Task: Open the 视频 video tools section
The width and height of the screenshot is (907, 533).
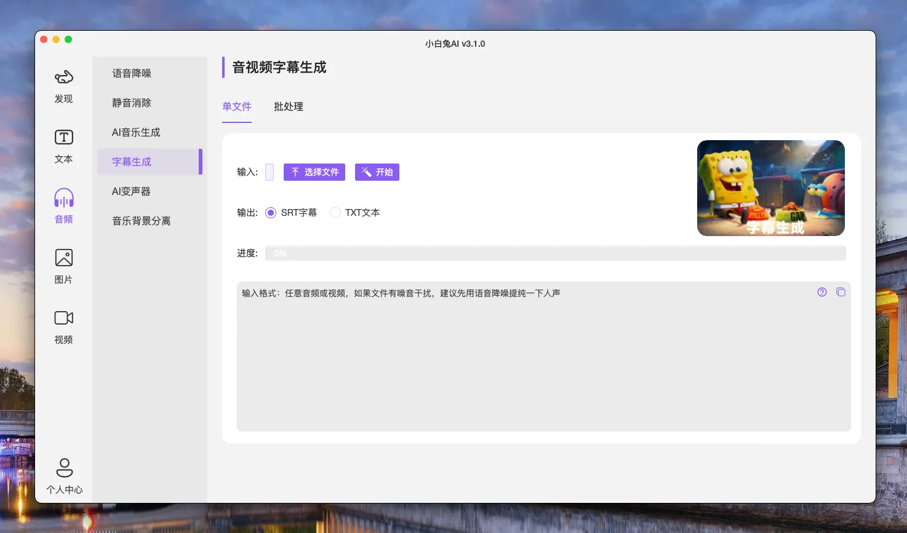Action: click(x=63, y=328)
